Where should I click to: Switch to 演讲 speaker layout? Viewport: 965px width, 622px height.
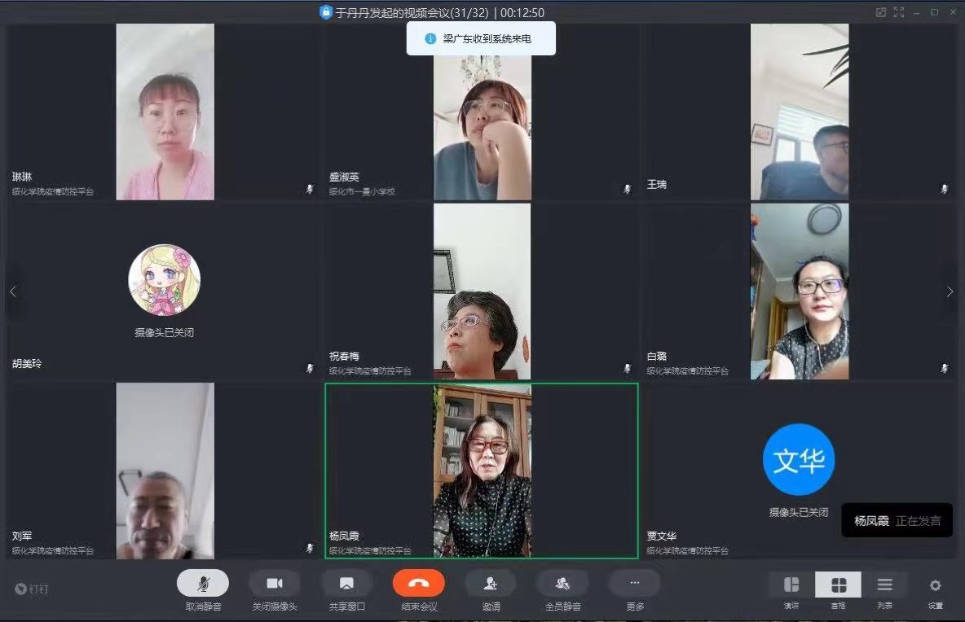pos(791,585)
